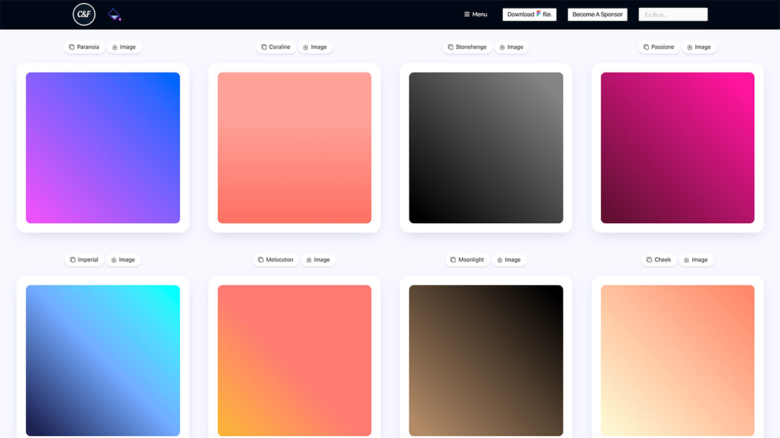This screenshot has width=780, height=438.
Task: Click the paint bucket gradient icon
Action: pos(114,15)
